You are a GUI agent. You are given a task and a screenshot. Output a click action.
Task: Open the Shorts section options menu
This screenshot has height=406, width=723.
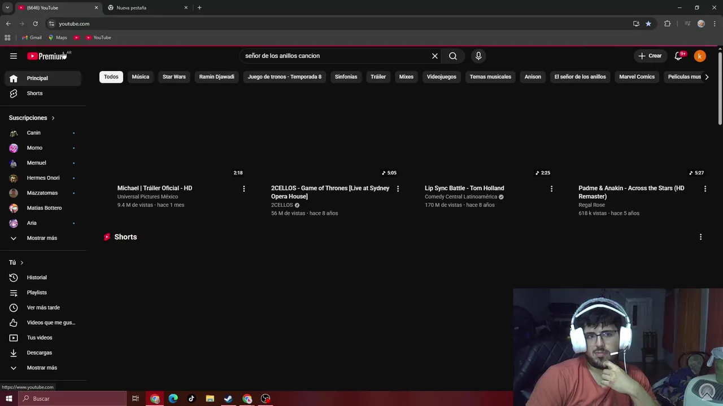click(701, 237)
